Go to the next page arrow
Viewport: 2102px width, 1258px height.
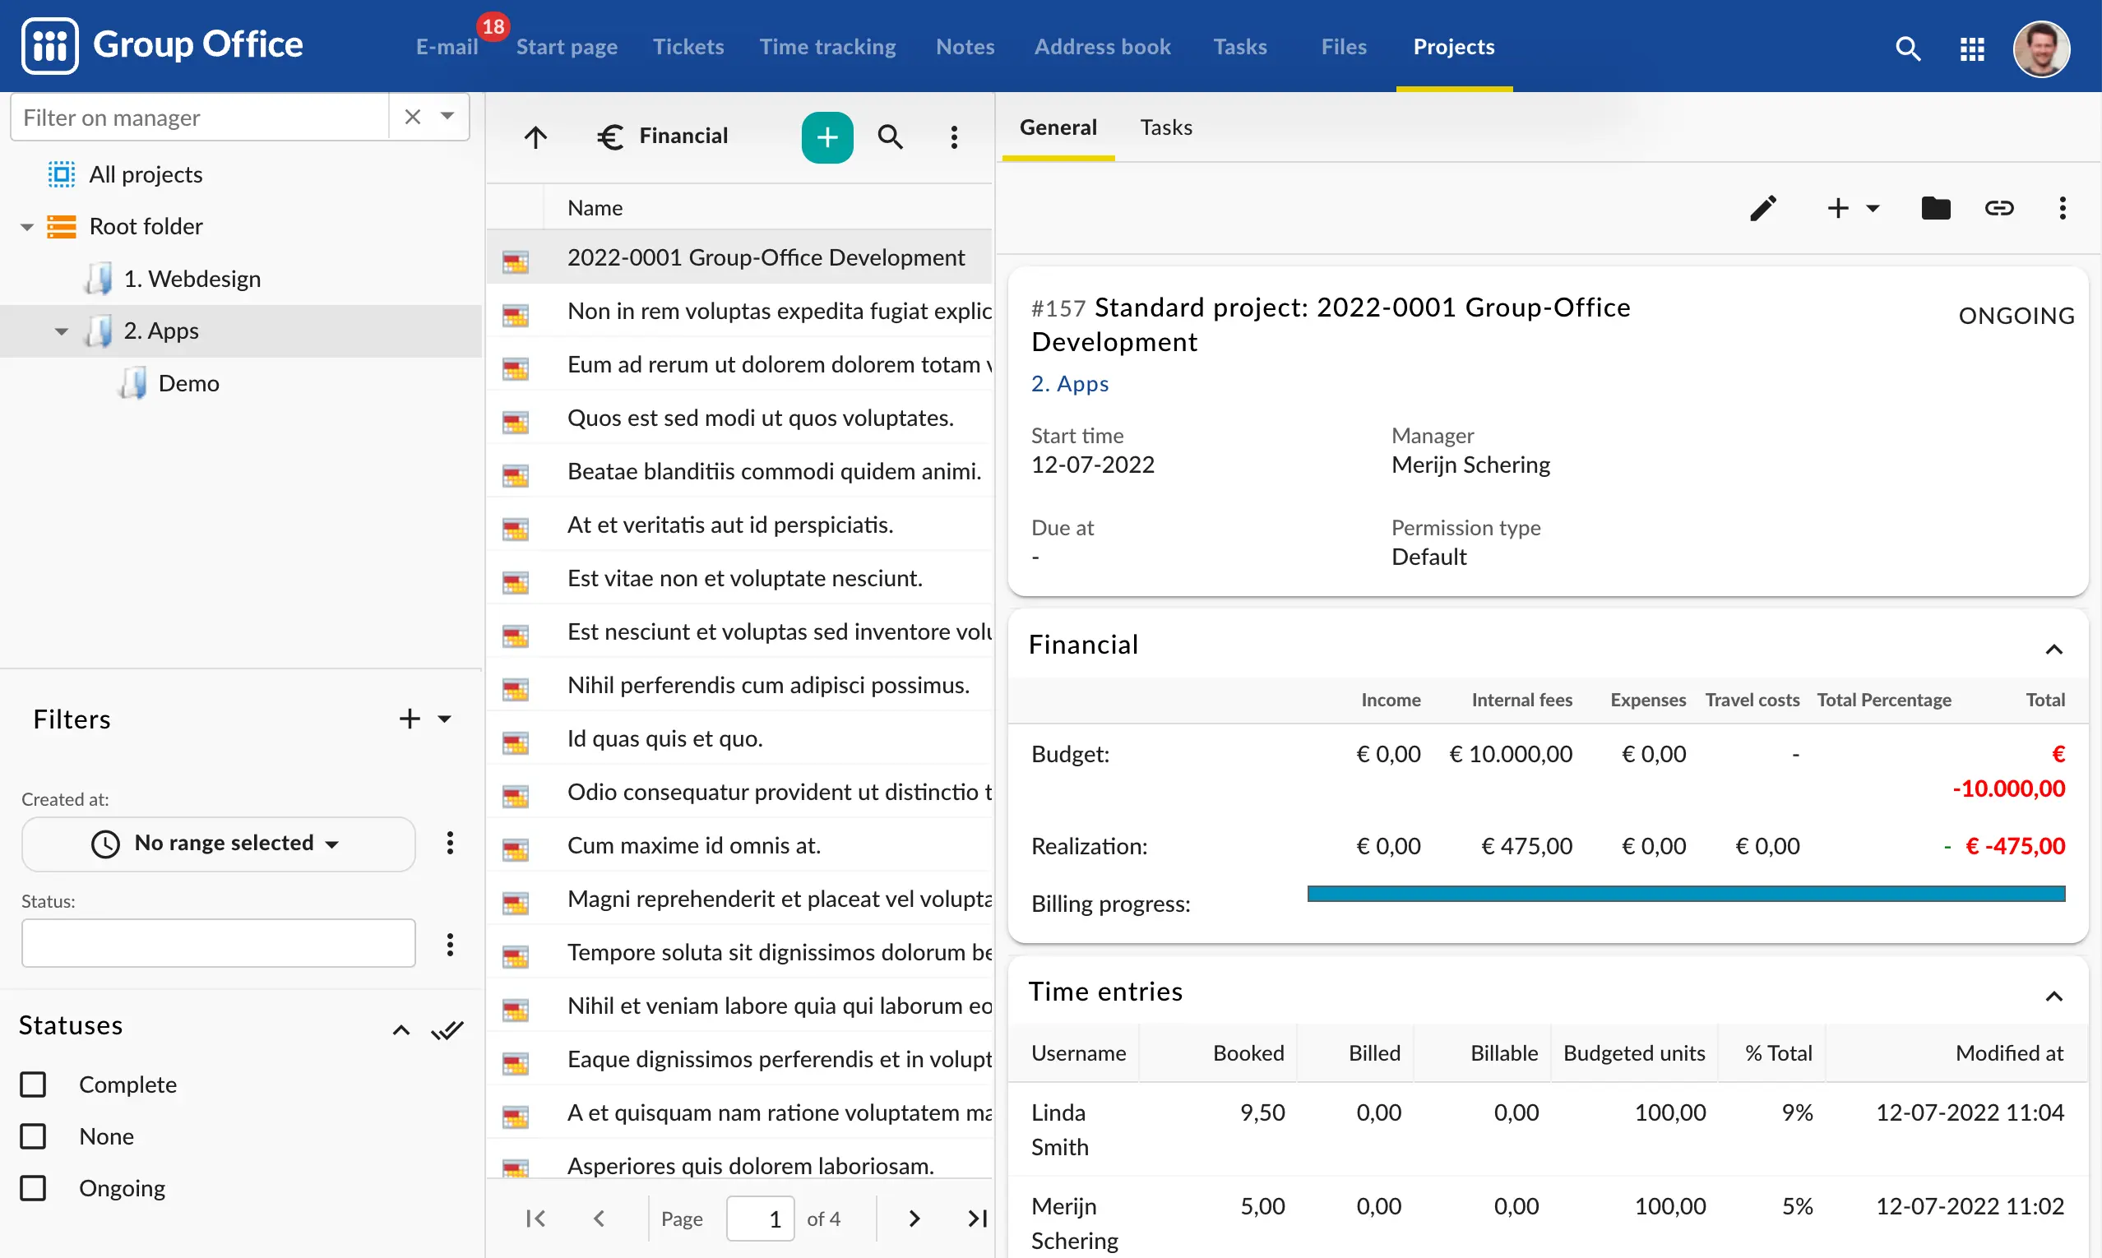(x=913, y=1219)
